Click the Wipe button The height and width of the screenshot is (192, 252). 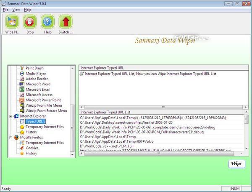(237, 164)
